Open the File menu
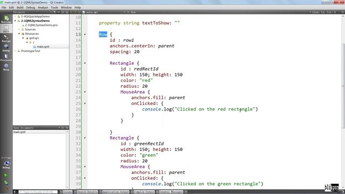The width and height of the screenshot is (345, 194). (x=4, y=7)
